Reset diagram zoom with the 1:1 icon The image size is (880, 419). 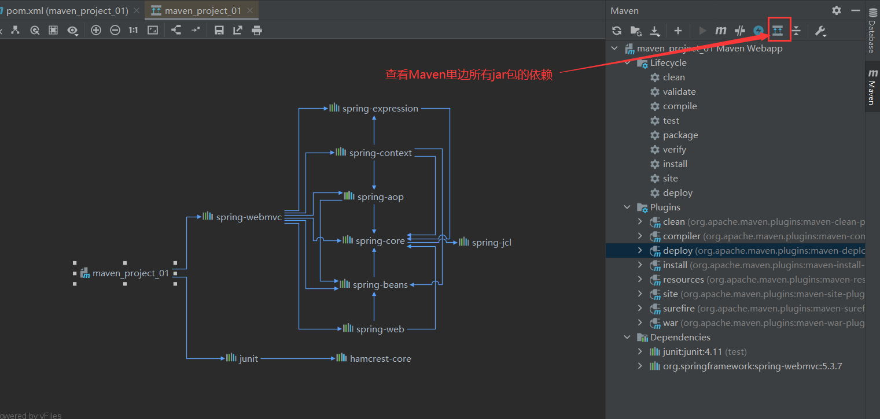pyautogui.click(x=132, y=30)
